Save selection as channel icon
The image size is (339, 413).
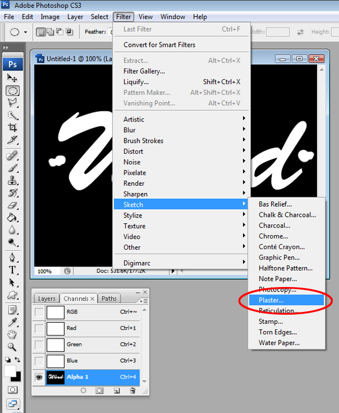point(99,390)
